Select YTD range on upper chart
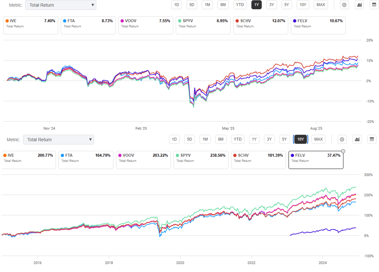The image size is (379, 272). pos(239,5)
